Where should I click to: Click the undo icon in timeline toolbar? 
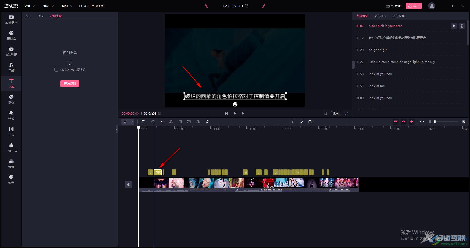(x=144, y=122)
